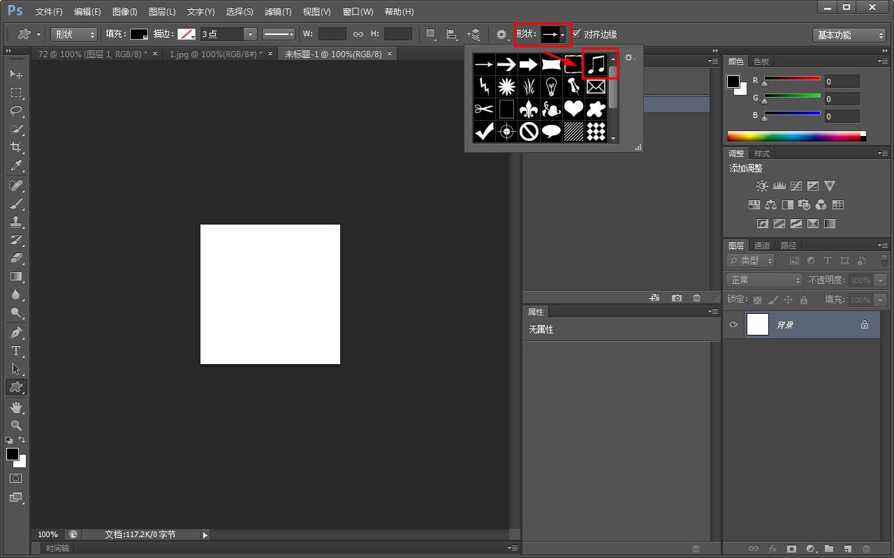Choose the Eyedropper tool
Screen dimensions: 894x558
point(16,166)
